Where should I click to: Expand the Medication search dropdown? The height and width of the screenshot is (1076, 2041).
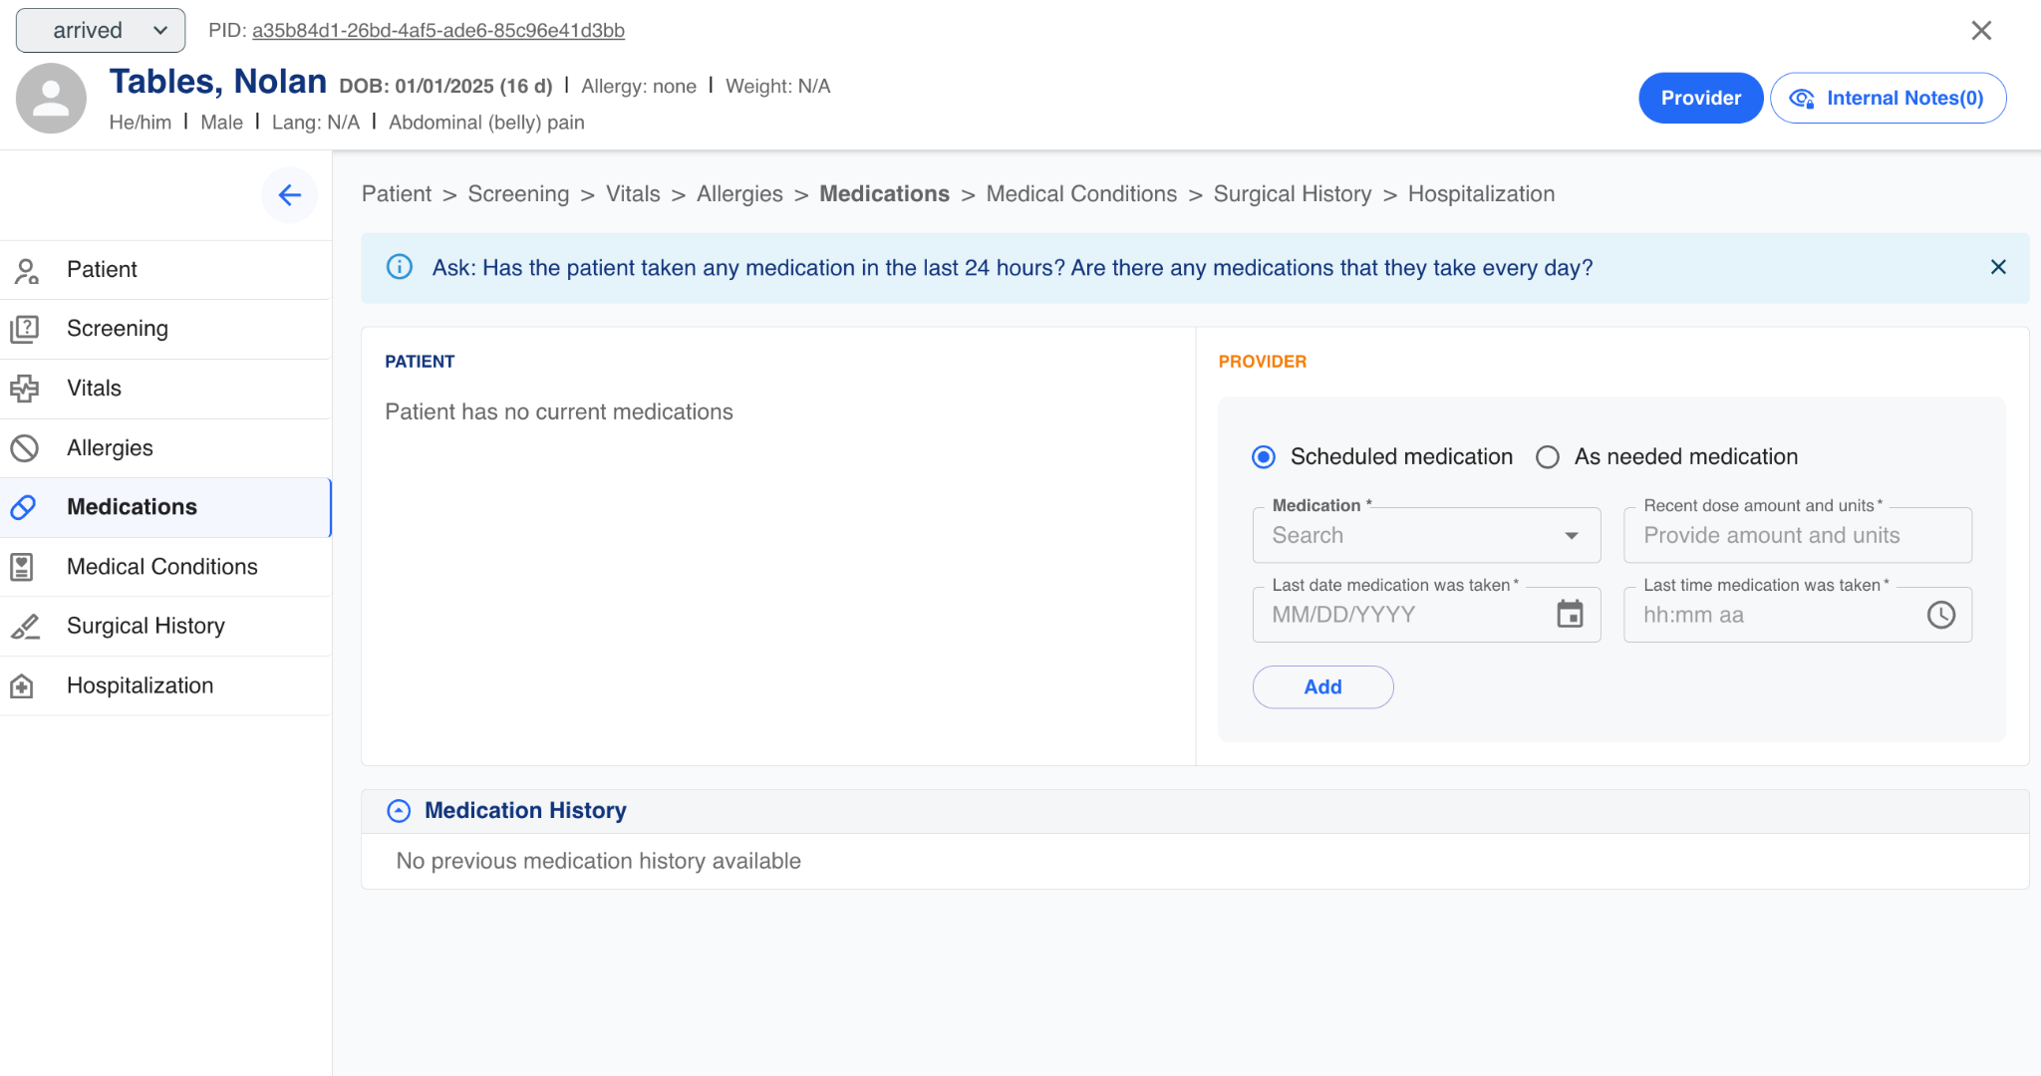click(1571, 536)
